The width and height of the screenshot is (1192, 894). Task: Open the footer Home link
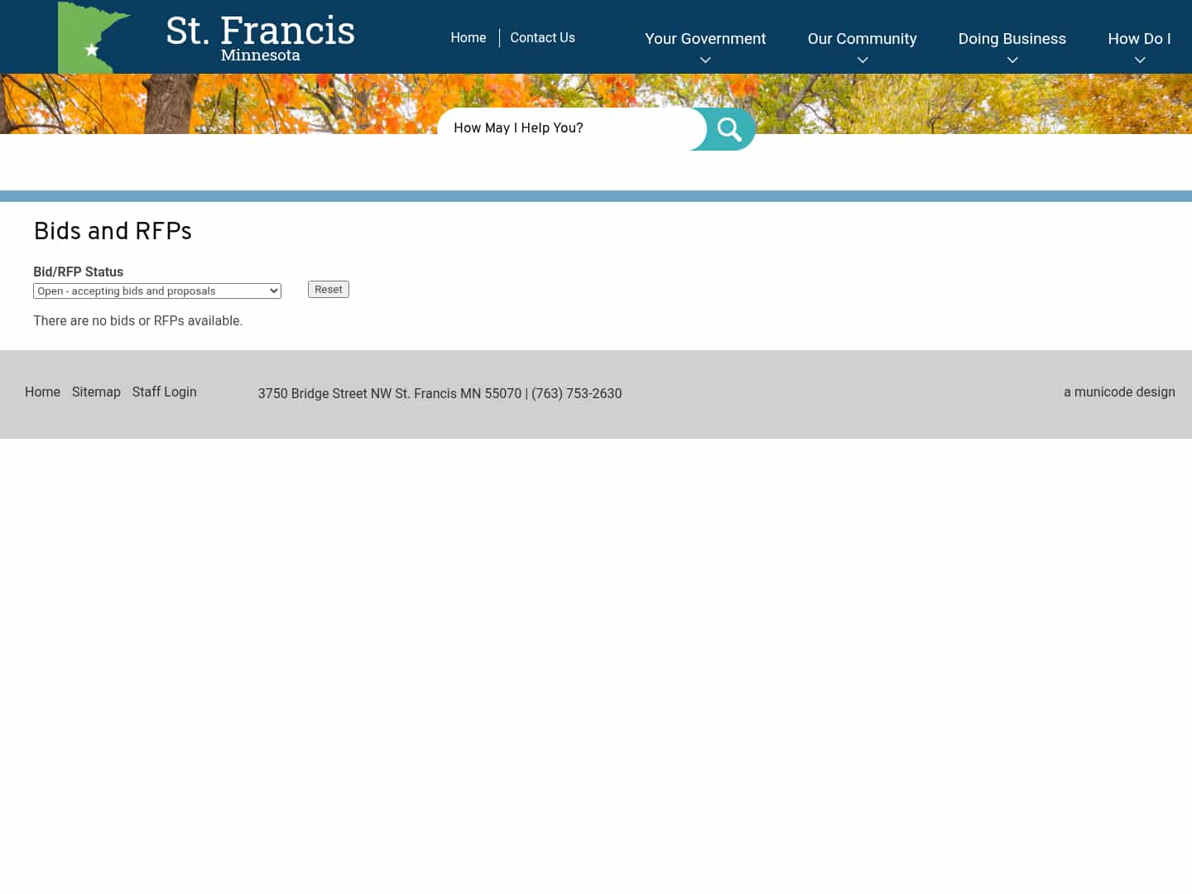click(x=42, y=392)
